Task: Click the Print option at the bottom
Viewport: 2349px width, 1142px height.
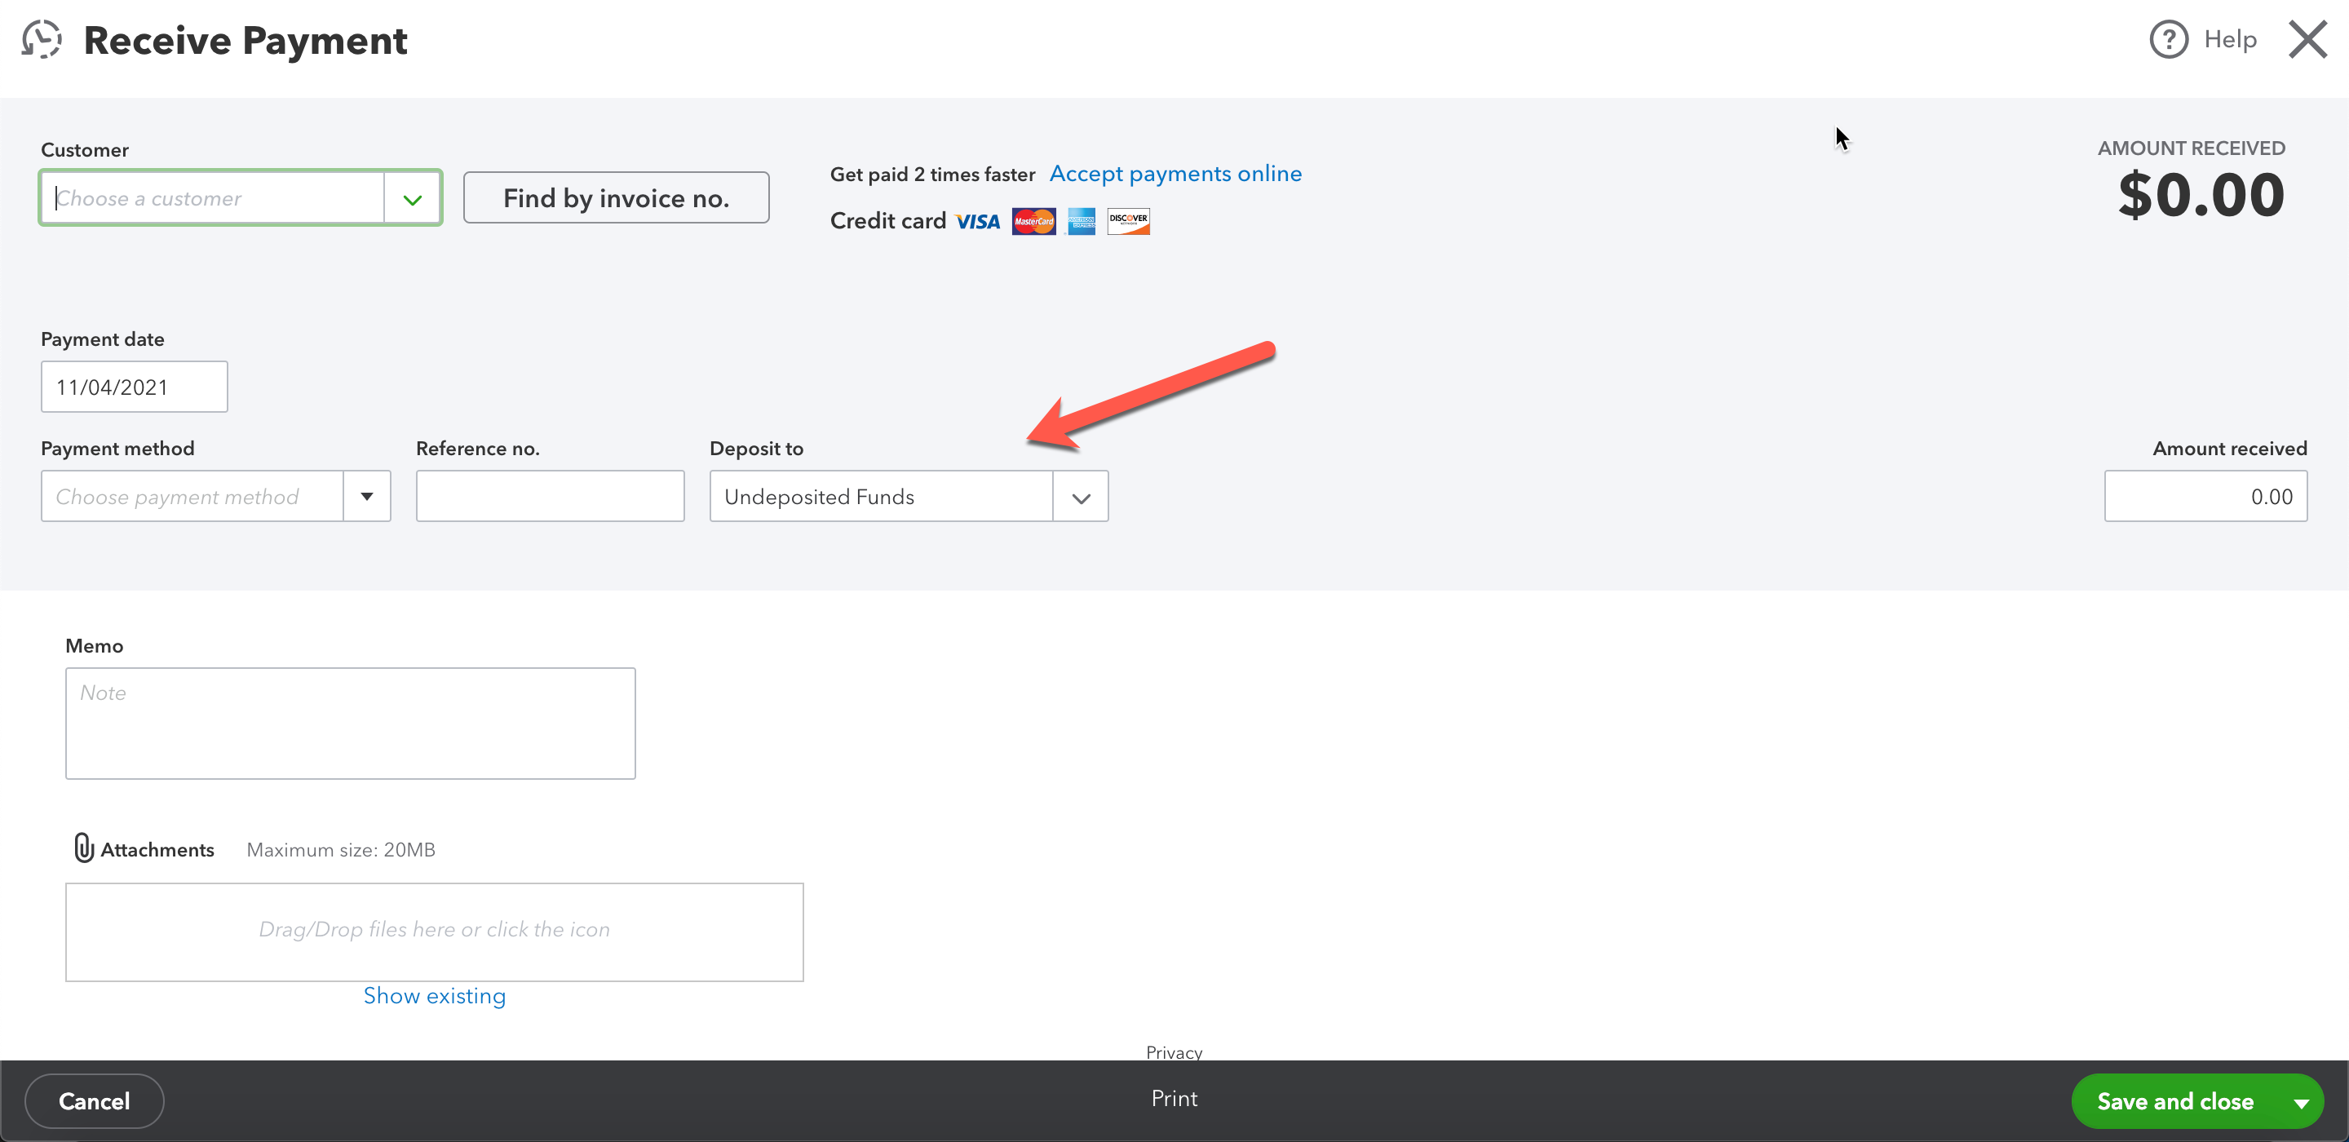Action: tap(1174, 1098)
